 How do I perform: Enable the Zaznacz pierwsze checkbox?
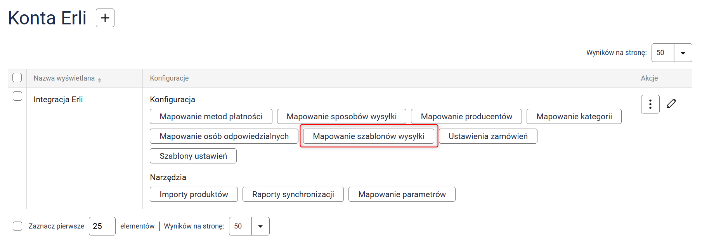[x=17, y=226]
